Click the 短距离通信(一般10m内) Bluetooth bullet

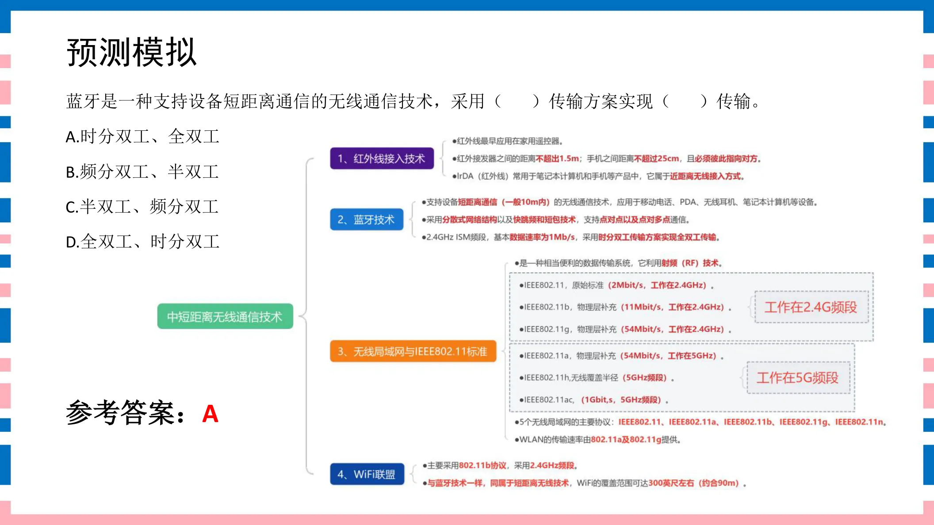point(620,202)
